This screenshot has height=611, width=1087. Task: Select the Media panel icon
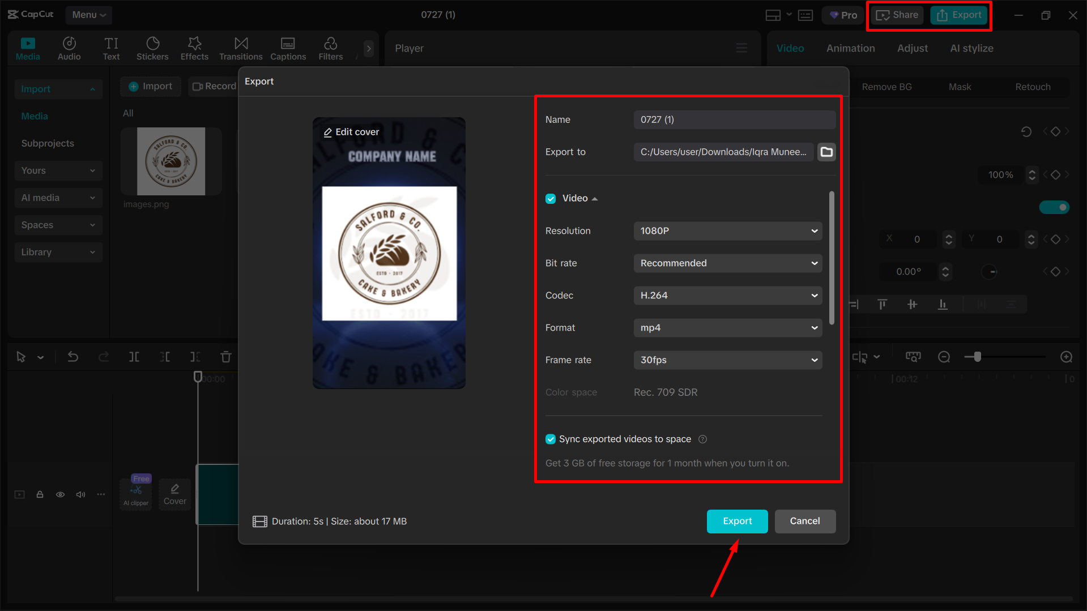(28, 48)
